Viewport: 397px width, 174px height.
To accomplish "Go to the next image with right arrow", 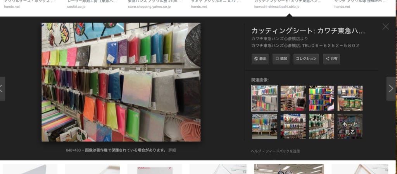I will tap(391, 89).
